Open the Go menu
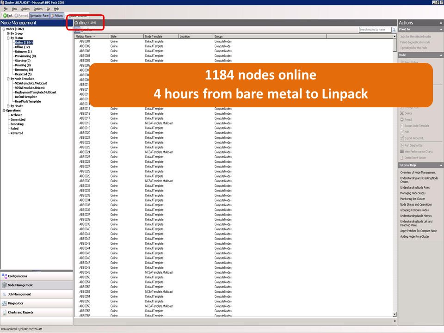The width and height of the screenshot is (444, 333). [x=48, y=9]
